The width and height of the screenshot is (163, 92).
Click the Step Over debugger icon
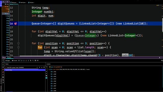pos(22,61)
